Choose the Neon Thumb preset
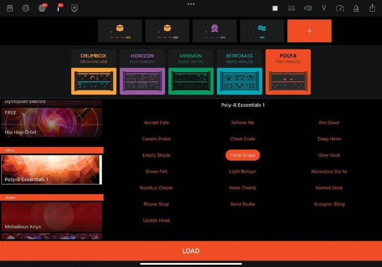The height and width of the screenshot is (267, 382). (242, 188)
